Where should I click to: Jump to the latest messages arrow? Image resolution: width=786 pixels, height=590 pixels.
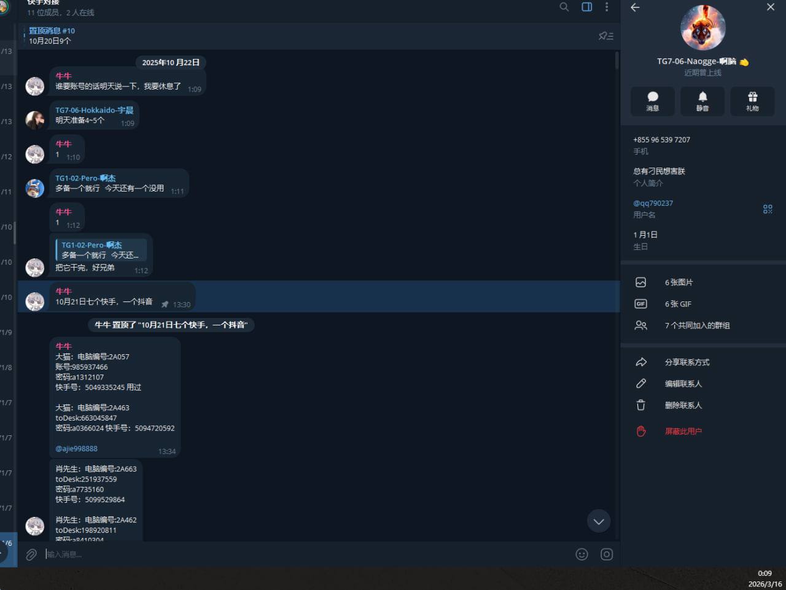(599, 521)
